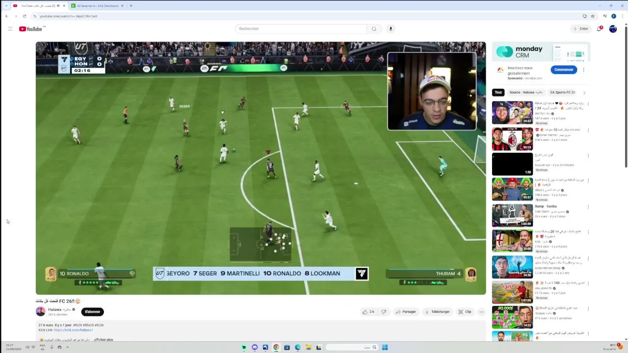Open a new browser tab
The image size is (628, 353).
click(x=131, y=6)
